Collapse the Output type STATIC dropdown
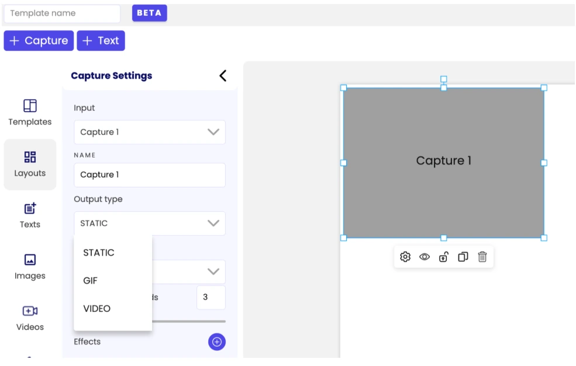 point(150,224)
